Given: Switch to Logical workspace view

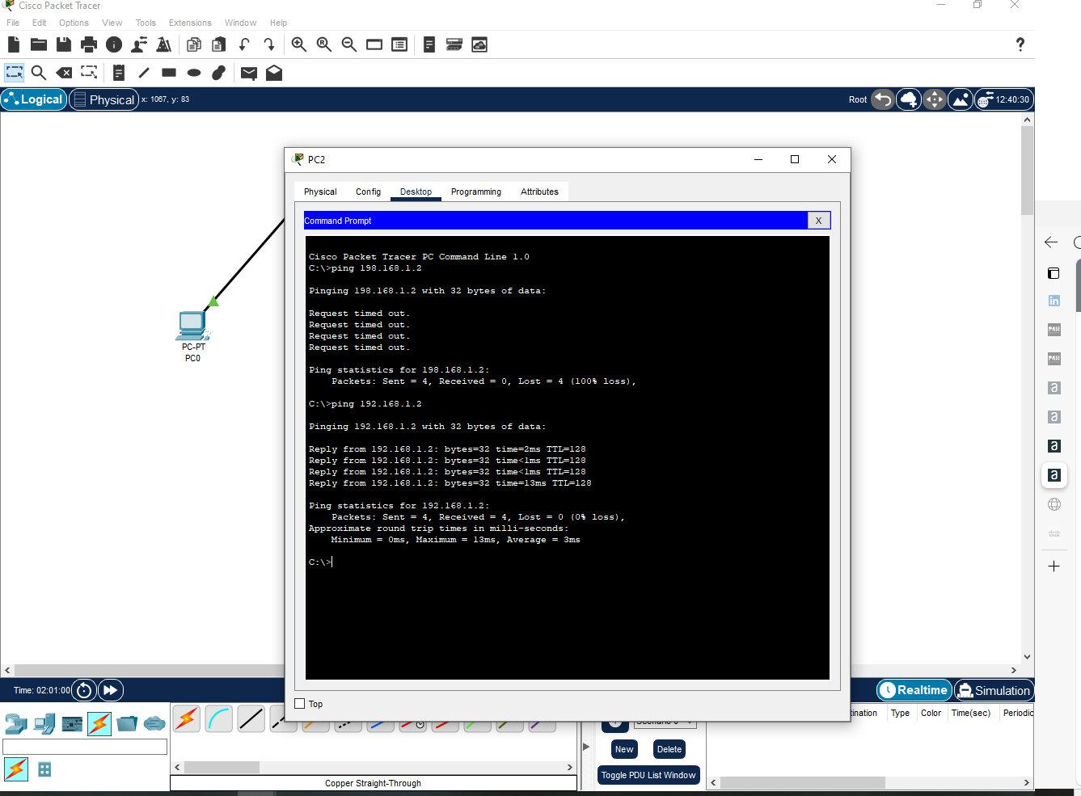Looking at the screenshot, I should point(34,99).
